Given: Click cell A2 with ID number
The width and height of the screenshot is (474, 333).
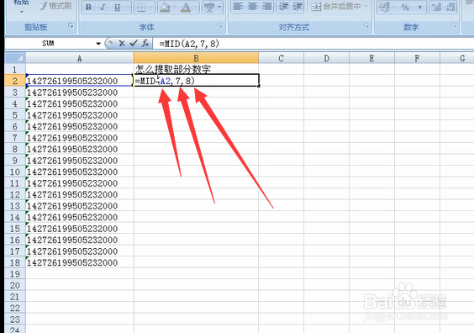Looking at the screenshot, I should tap(80, 81).
